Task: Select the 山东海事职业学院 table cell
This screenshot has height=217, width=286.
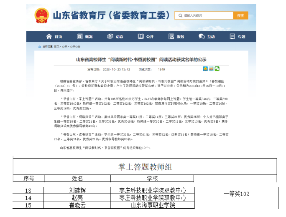Action: 153,205
